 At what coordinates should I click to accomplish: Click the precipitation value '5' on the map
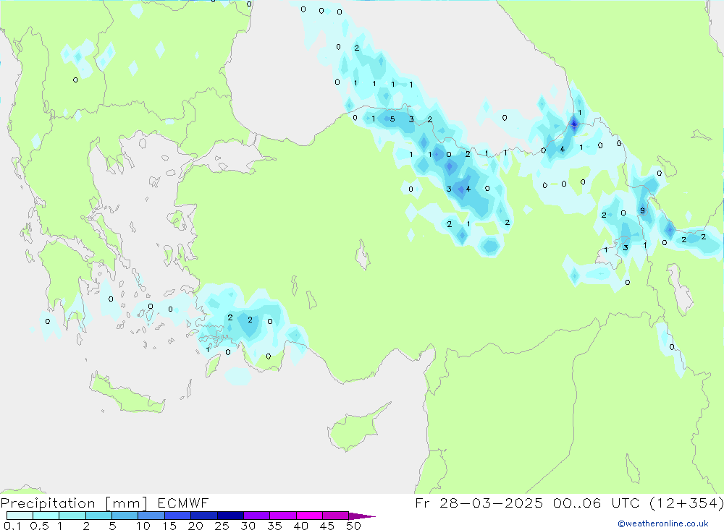tap(392, 119)
